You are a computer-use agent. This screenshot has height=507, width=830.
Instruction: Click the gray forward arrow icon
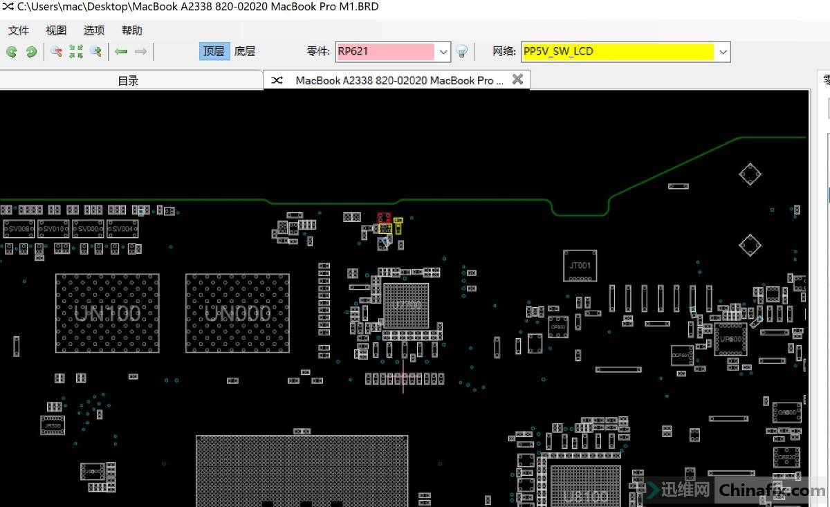[140, 52]
